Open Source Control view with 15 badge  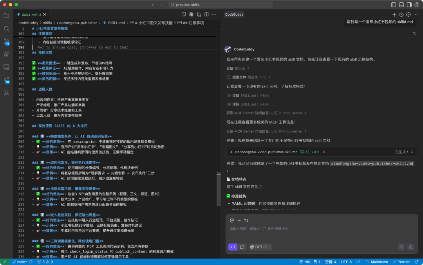(x=7, y=41)
